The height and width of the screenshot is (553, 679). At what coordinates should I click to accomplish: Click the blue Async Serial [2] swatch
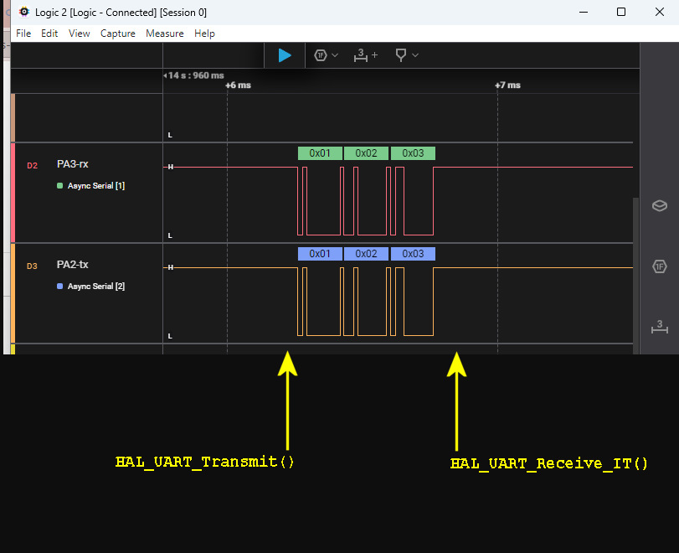pos(59,287)
